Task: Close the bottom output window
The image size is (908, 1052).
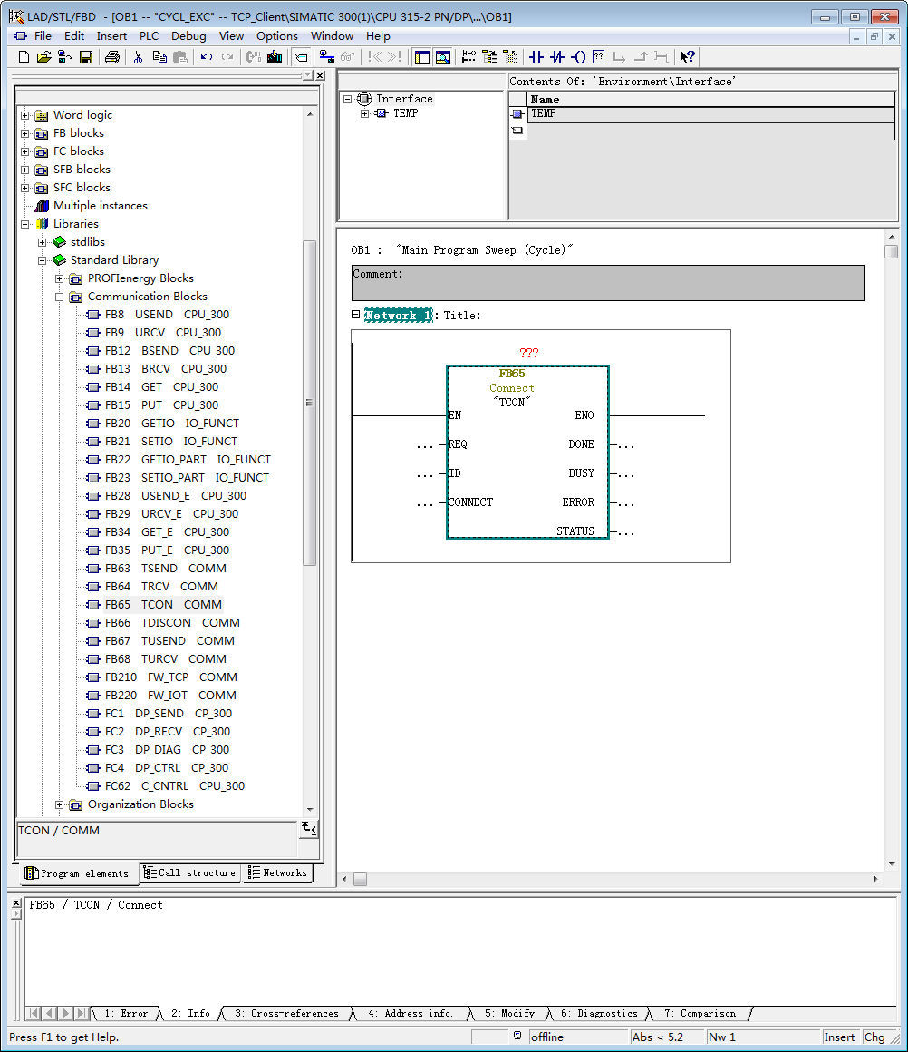Action: click(x=17, y=904)
